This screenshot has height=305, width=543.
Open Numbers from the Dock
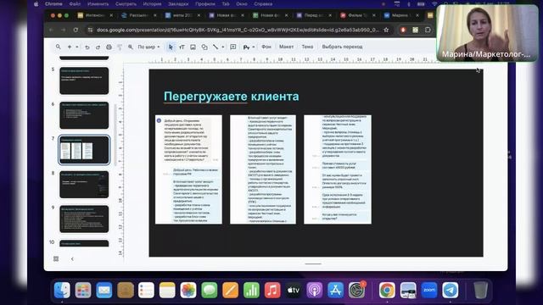(251, 290)
